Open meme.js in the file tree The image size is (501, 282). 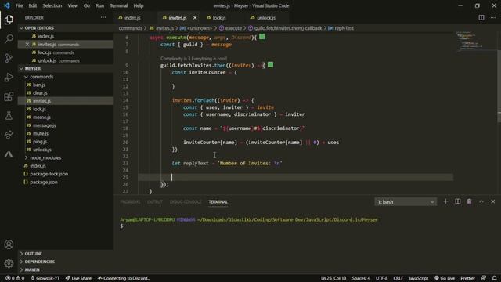[x=65, y=117]
